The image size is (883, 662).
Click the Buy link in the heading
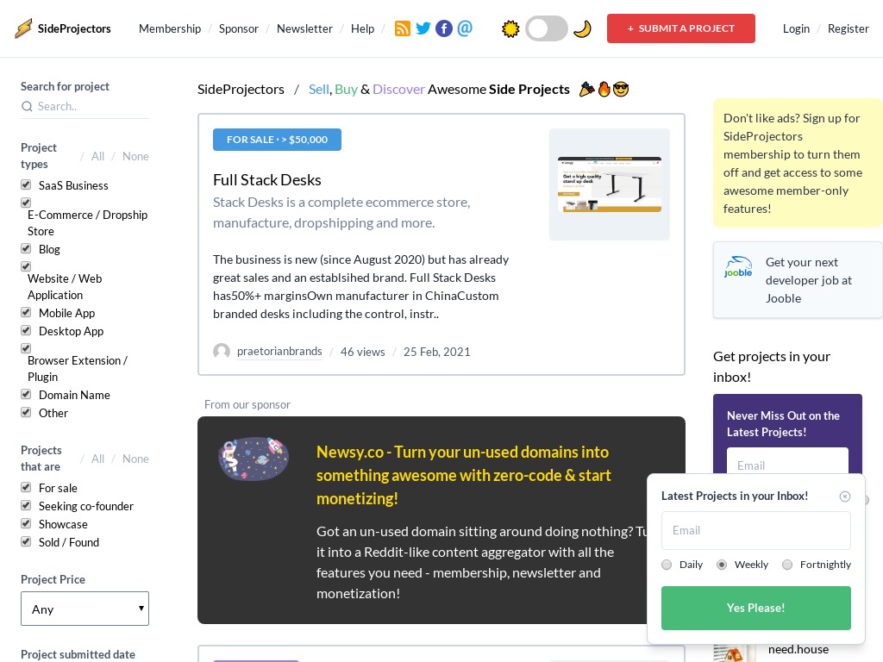[346, 90]
